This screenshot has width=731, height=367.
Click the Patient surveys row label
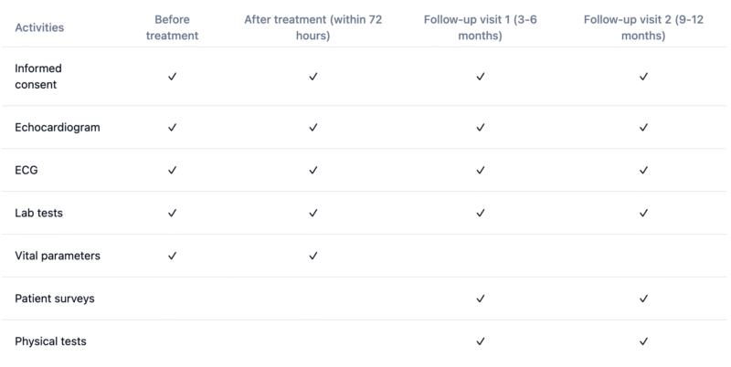55,299
